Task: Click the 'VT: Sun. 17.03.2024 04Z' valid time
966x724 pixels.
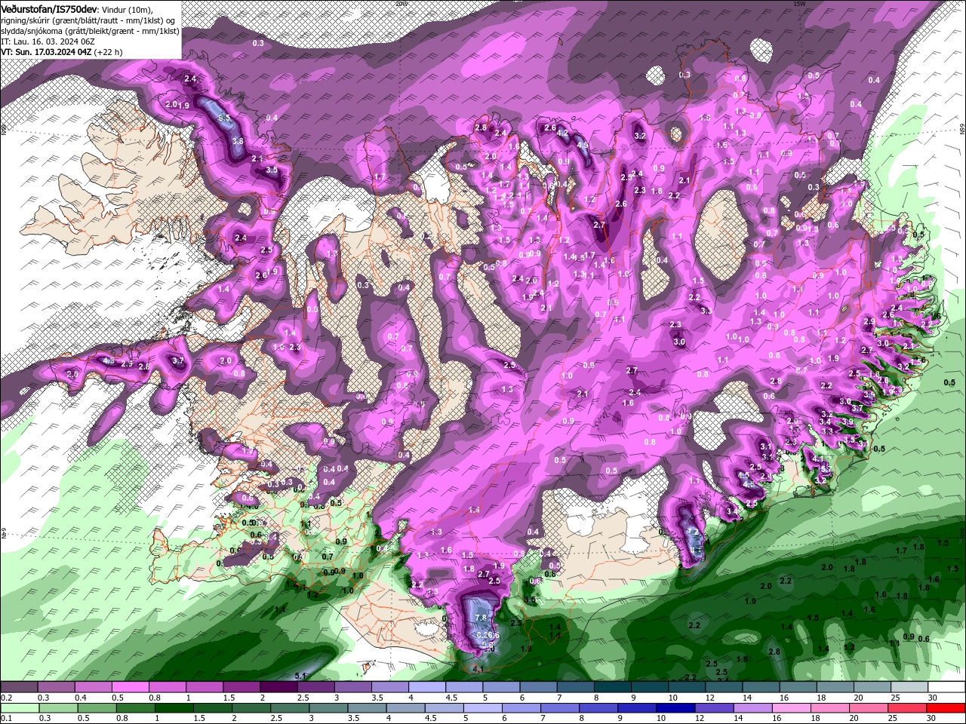Action: coord(46,52)
